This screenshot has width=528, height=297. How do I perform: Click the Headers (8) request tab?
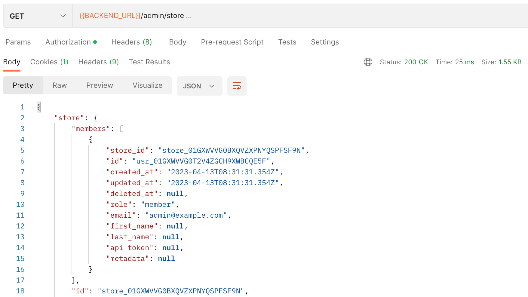[x=131, y=42]
